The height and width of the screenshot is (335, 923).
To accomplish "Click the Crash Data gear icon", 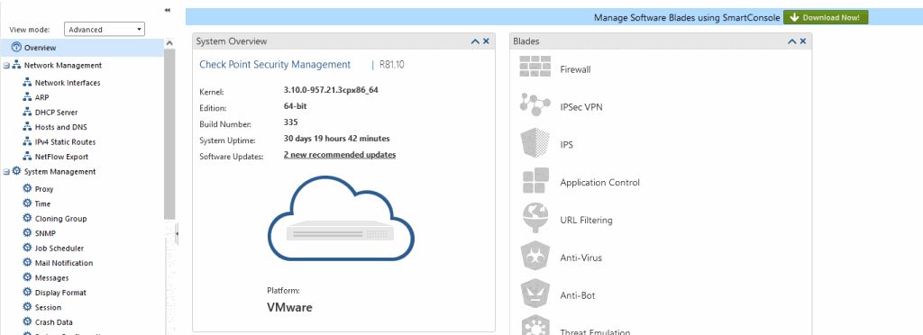I will (26, 321).
